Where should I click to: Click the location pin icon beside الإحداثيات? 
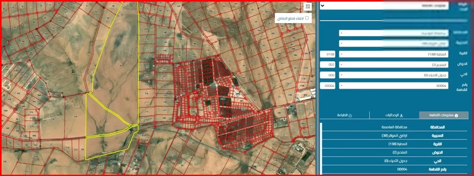(x=402, y=115)
